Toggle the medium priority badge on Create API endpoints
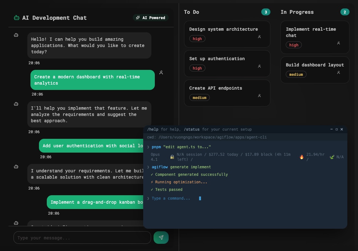Screen dimensions: 358x251 pos(199,97)
